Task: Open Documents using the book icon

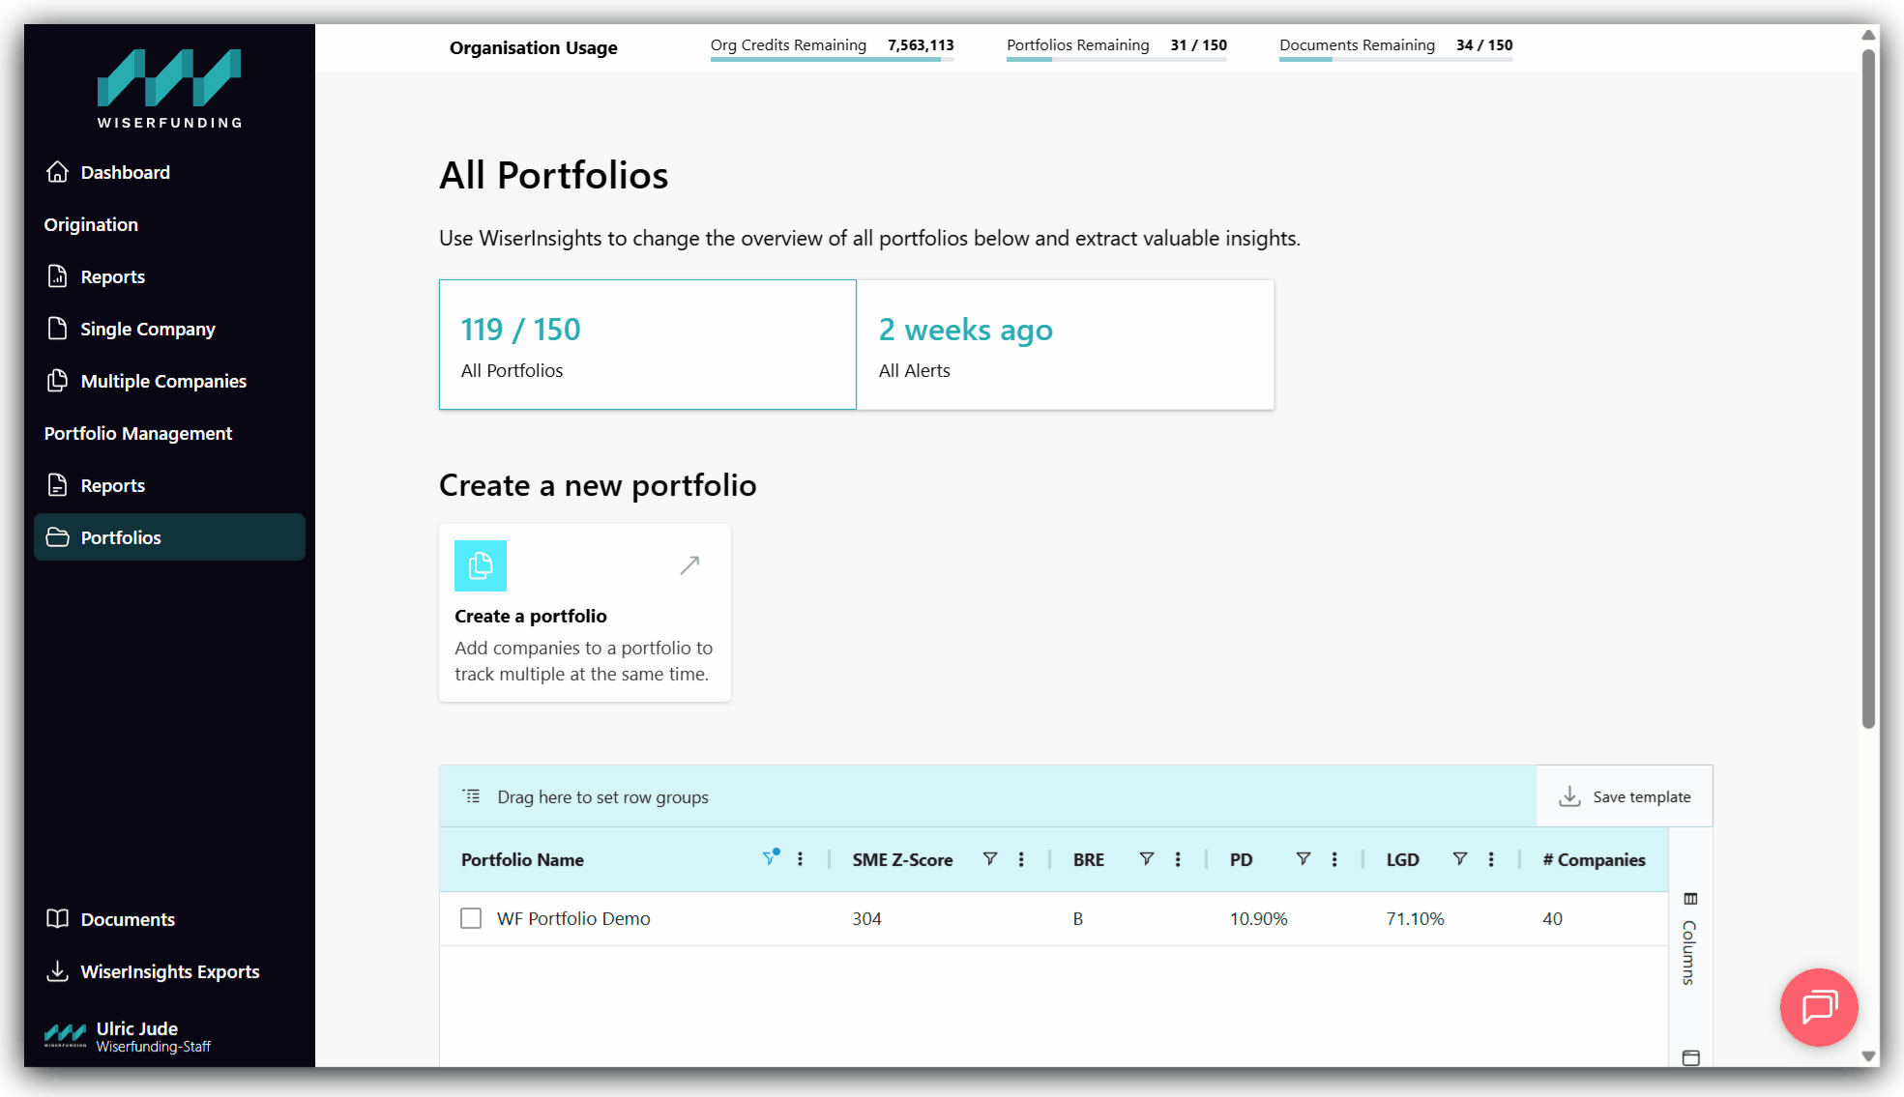Action: point(58,919)
